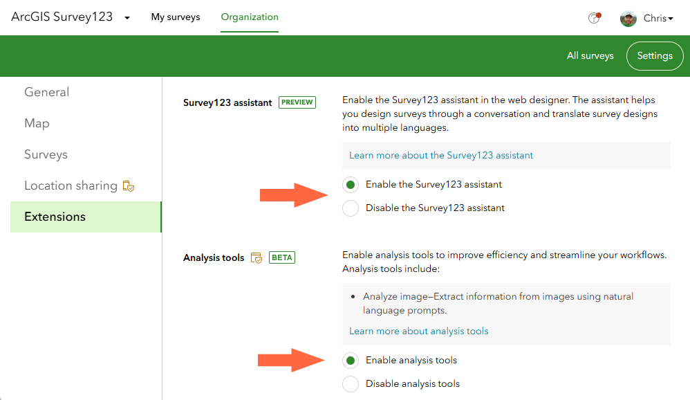This screenshot has width=690, height=400.
Task: Select Disable analysis tools
Action: pyautogui.click(x=350, y=383)
